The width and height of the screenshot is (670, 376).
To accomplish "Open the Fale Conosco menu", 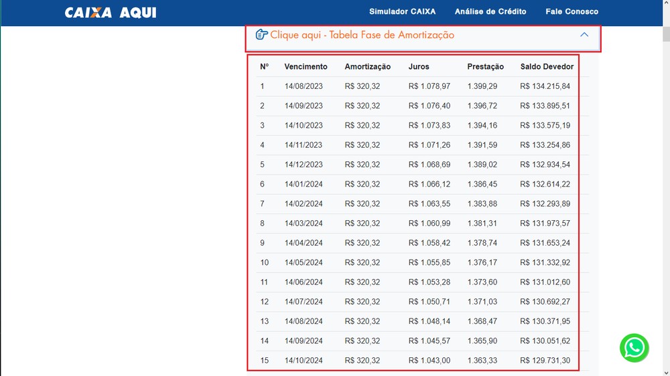I will 572,11.
